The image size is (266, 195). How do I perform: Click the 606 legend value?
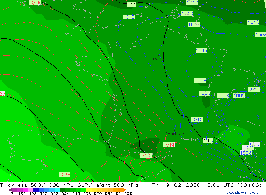128,194
